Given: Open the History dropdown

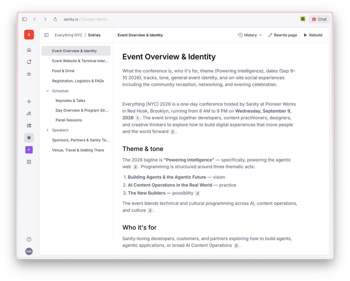Looking at the screenshot, I should (x=250, y=35).
